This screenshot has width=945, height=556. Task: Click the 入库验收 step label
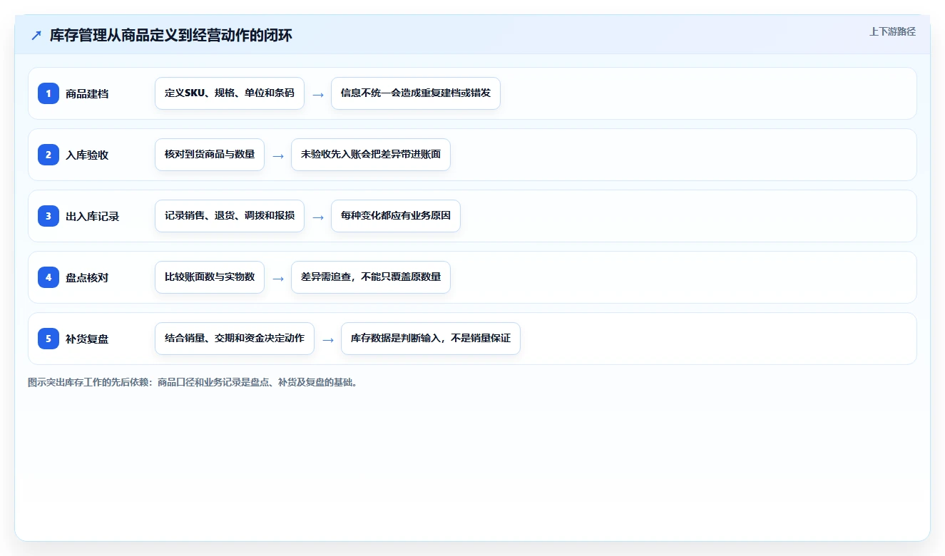(x=87, y=155)
